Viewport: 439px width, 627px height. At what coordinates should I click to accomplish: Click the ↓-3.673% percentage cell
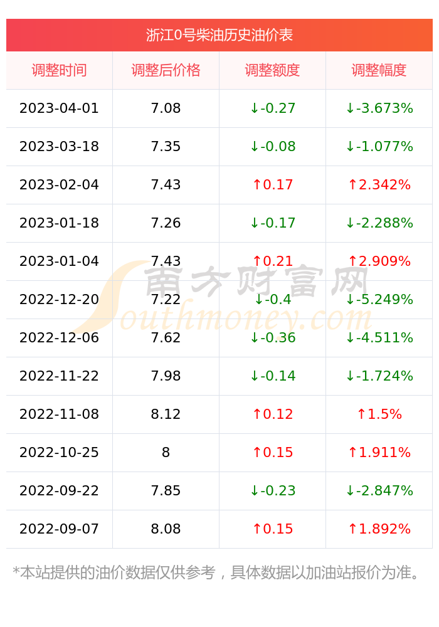click(379, 108)
